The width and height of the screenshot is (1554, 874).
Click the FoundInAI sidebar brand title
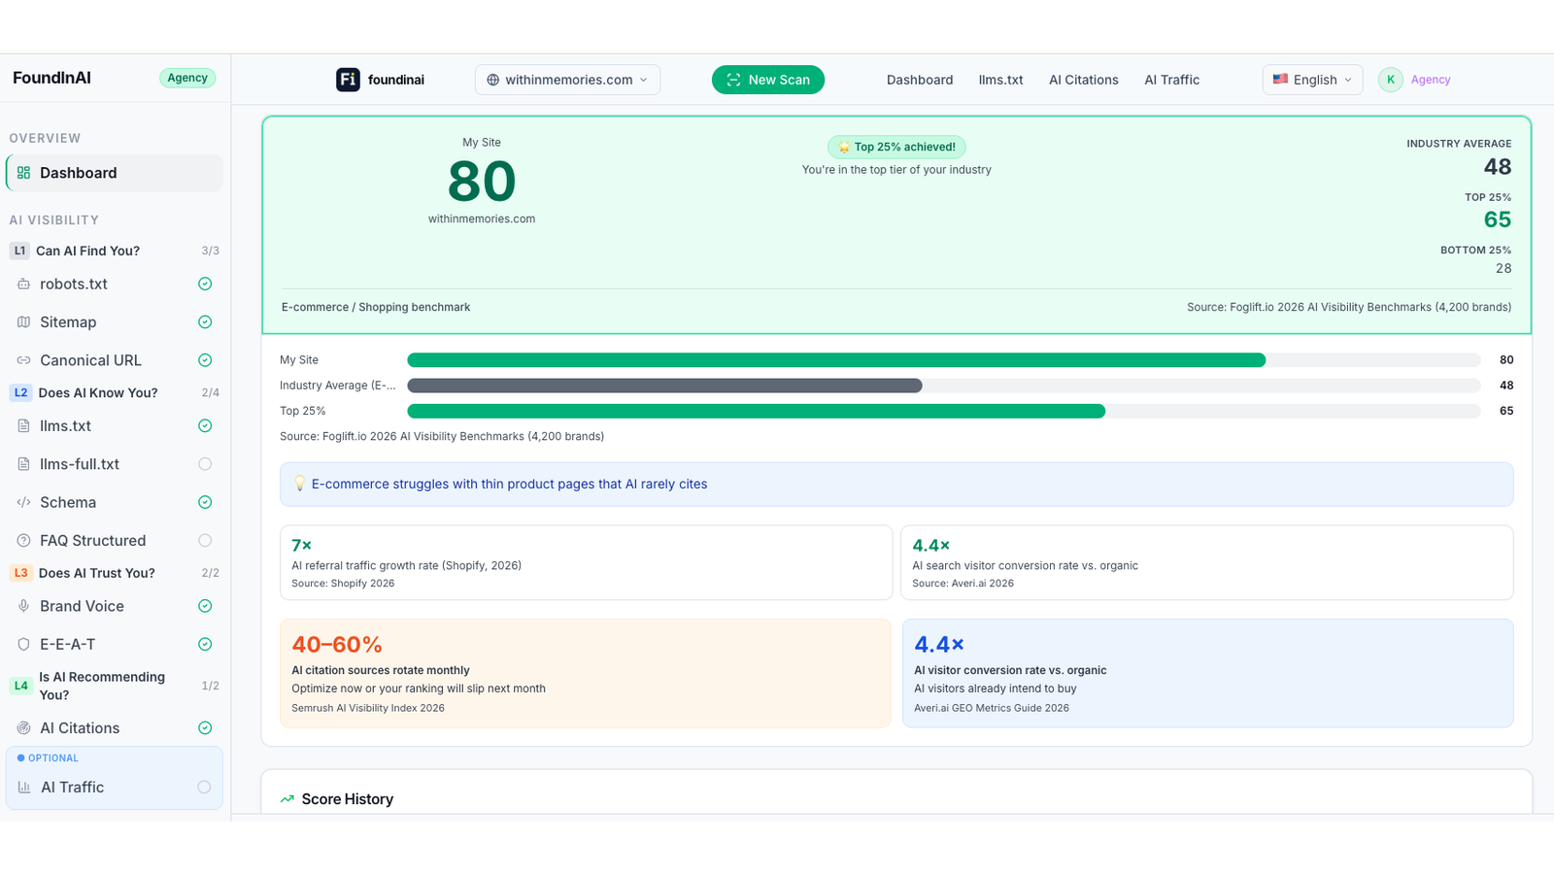pos(52,78)
